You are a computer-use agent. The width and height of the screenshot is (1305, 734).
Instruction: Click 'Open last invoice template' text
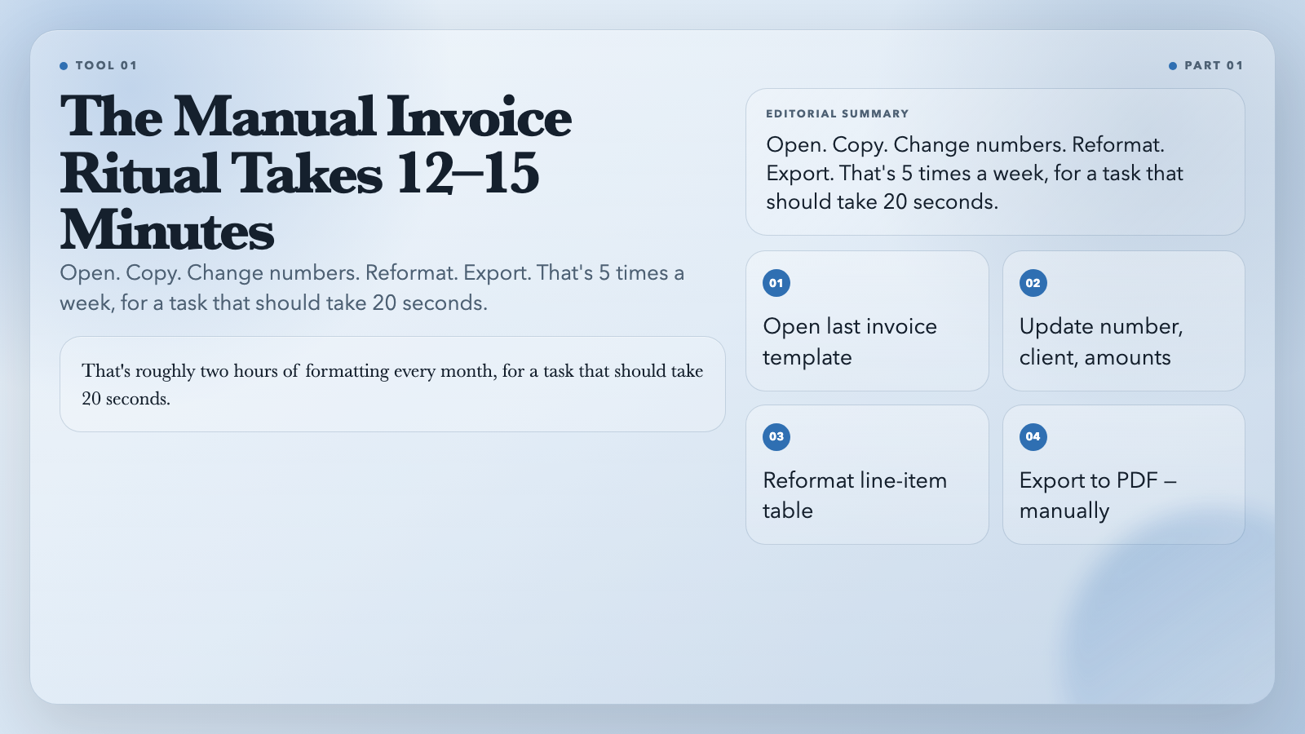(x=850, y=342)
